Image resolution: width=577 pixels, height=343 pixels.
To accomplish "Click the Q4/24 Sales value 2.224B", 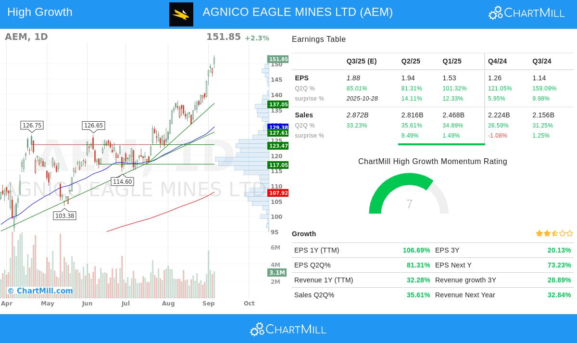I will 499,115.
